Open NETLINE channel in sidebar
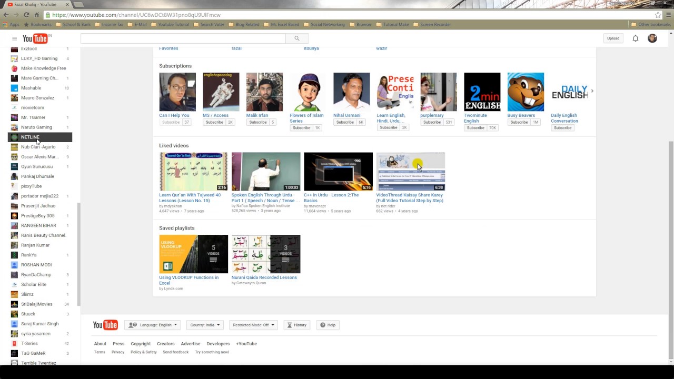The image size is (674, 379). point(40,137)
